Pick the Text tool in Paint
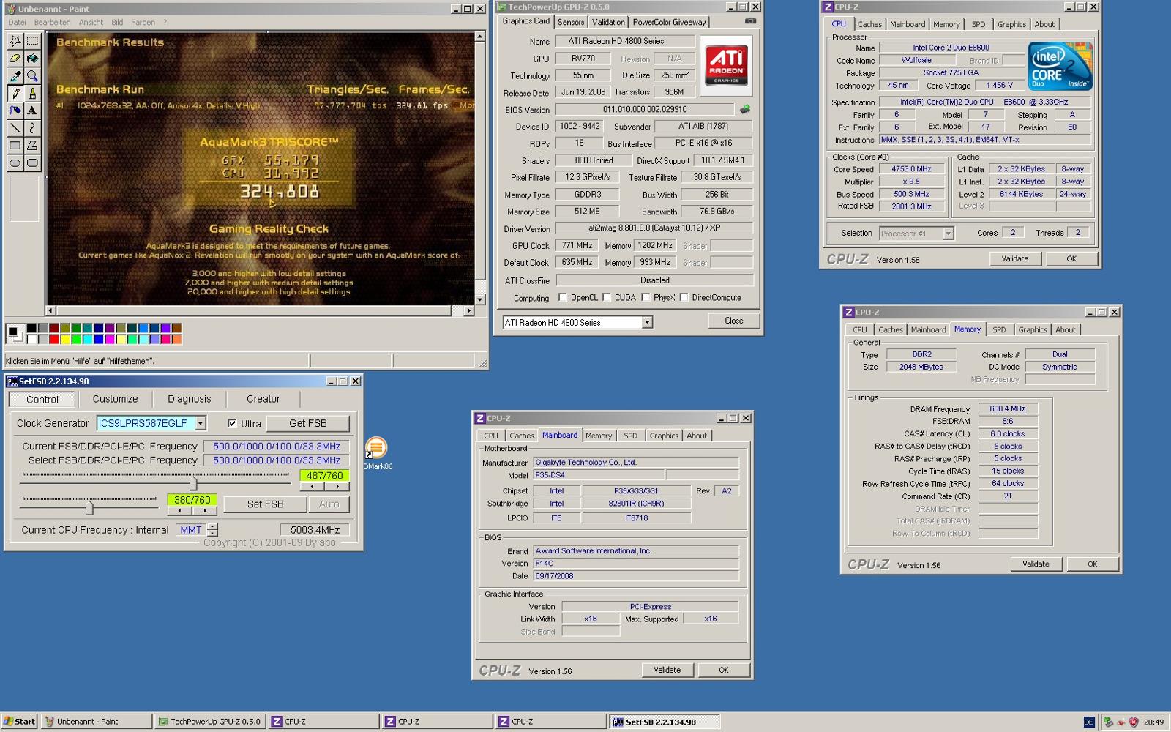Screen dimensions: 1171x732 pyautogui.click(x=32, y=111)
